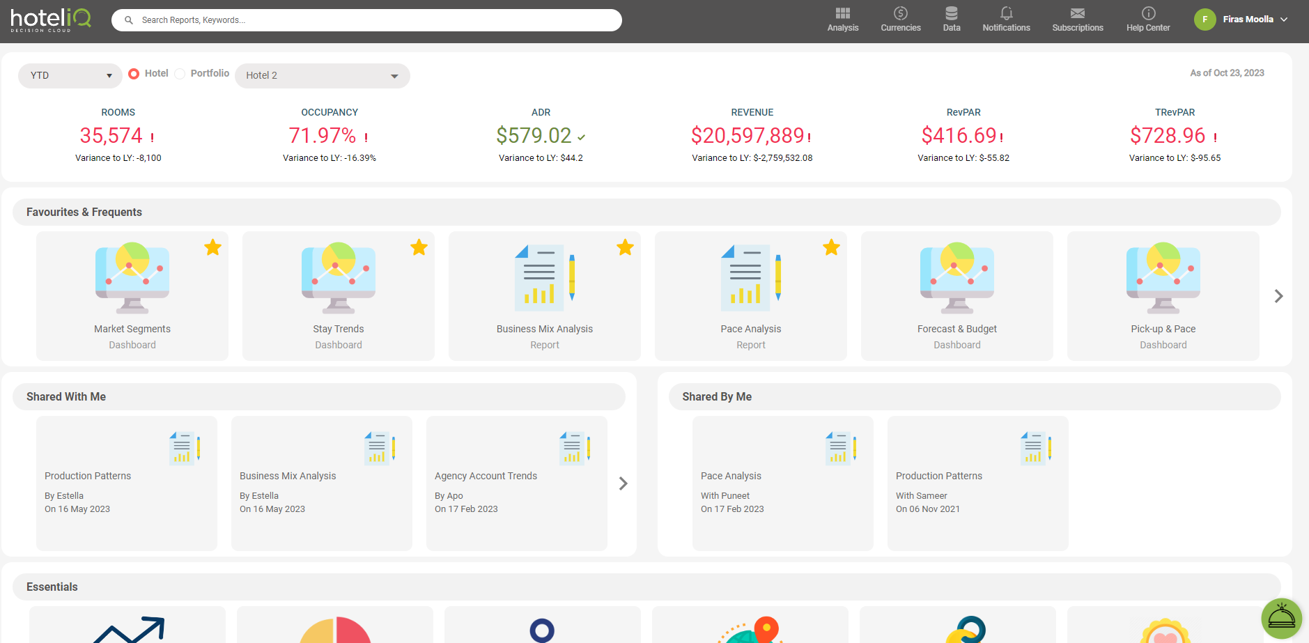Click the RevPAR value $416.69

pos(959,135)
